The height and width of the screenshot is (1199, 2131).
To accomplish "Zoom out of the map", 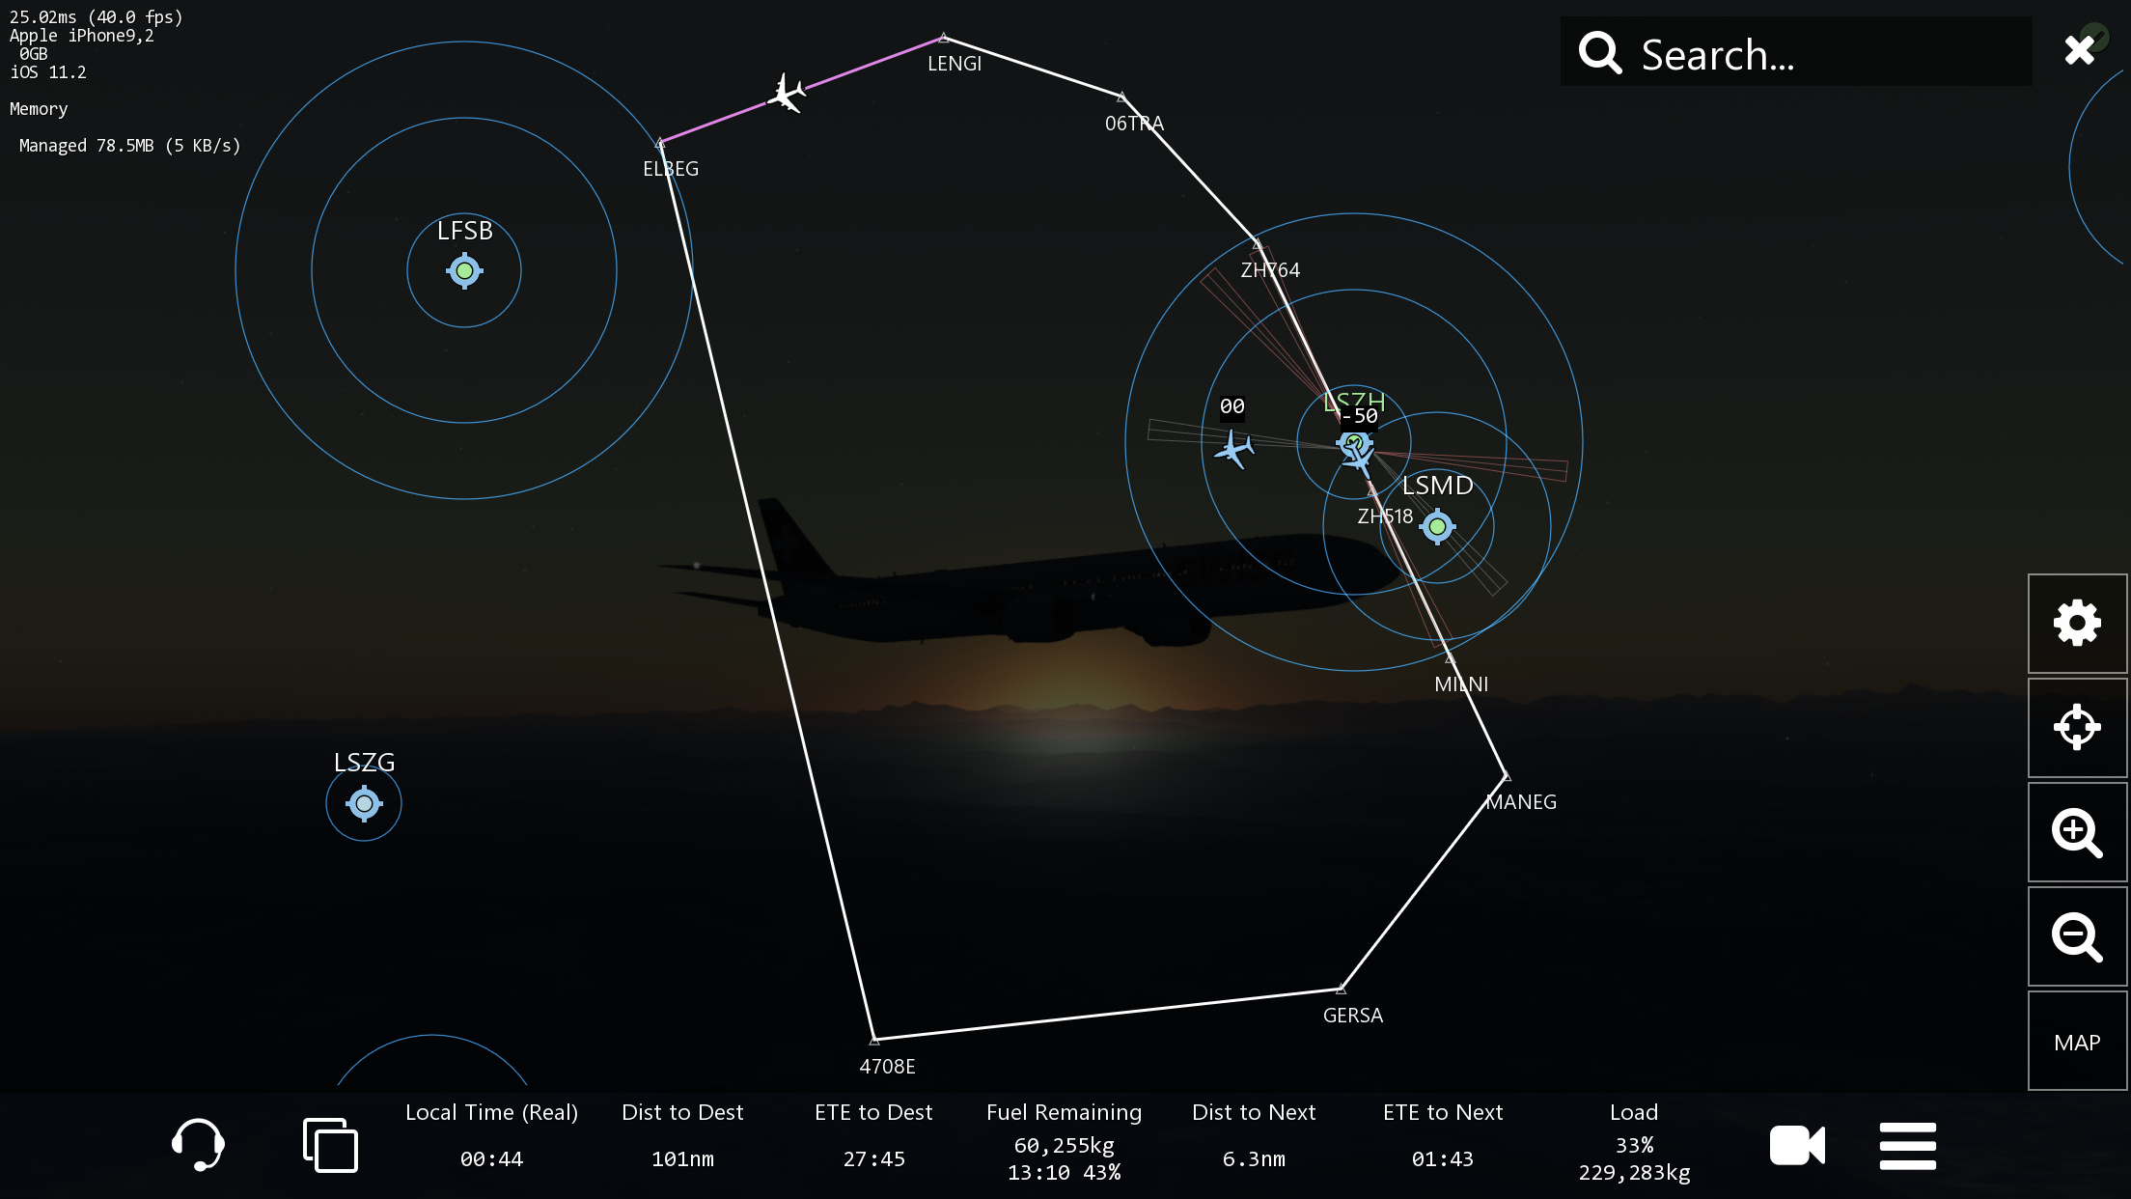I will [2077, 936].
